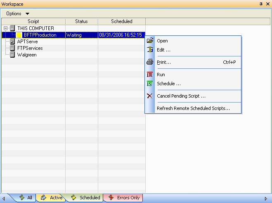Image resolution: width=272 pixels, height=203 pixels.
Task: Click the Open folder icon in context menu
Action: point(150,40)
